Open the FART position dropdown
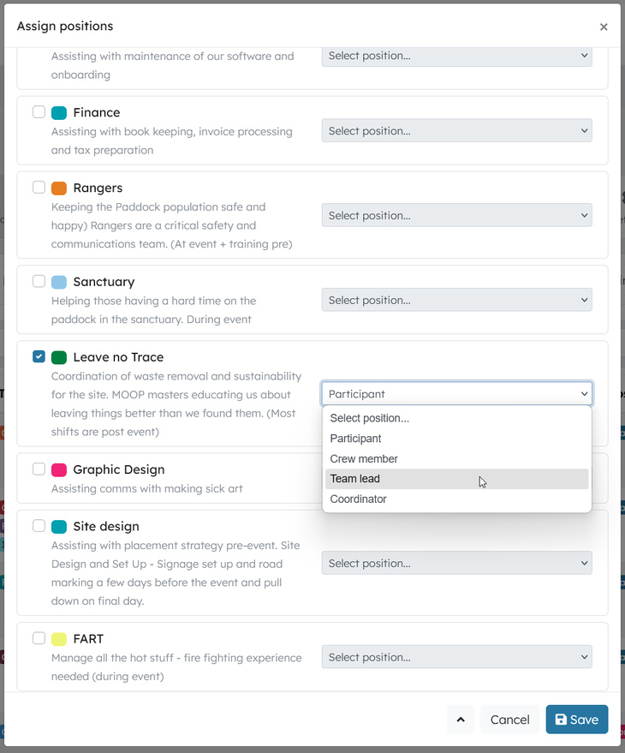This screenshot has width=625, height=753. click(x=457, y=657)
